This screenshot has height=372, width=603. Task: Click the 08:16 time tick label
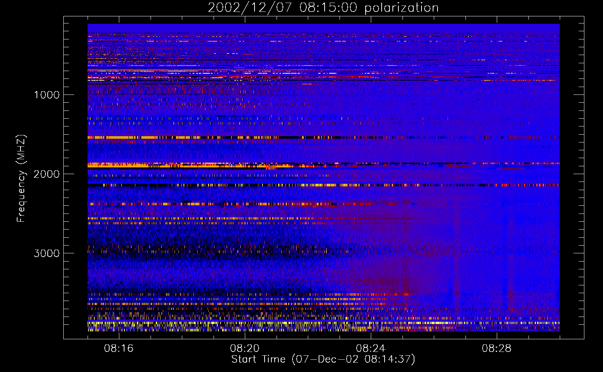coord(119,349)
